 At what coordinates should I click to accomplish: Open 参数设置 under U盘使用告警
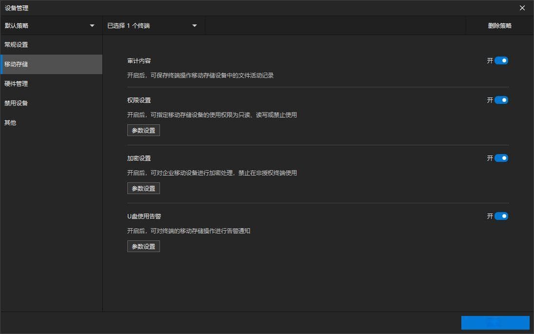tap(143, 247)
